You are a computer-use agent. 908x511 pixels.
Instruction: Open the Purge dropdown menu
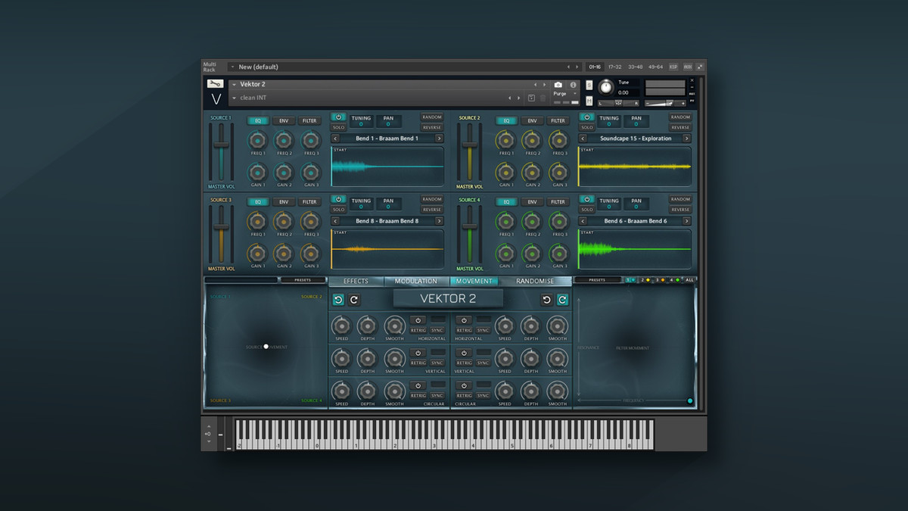[x=575, y=94]
